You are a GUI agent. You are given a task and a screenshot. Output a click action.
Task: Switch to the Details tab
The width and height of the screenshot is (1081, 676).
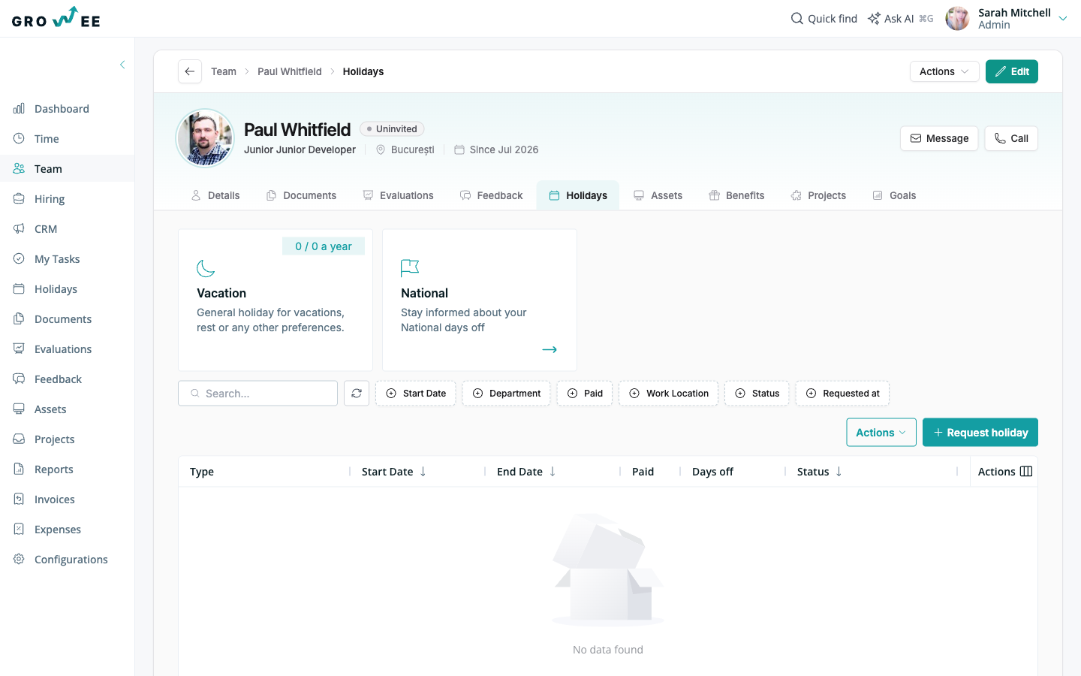(215, 195)
